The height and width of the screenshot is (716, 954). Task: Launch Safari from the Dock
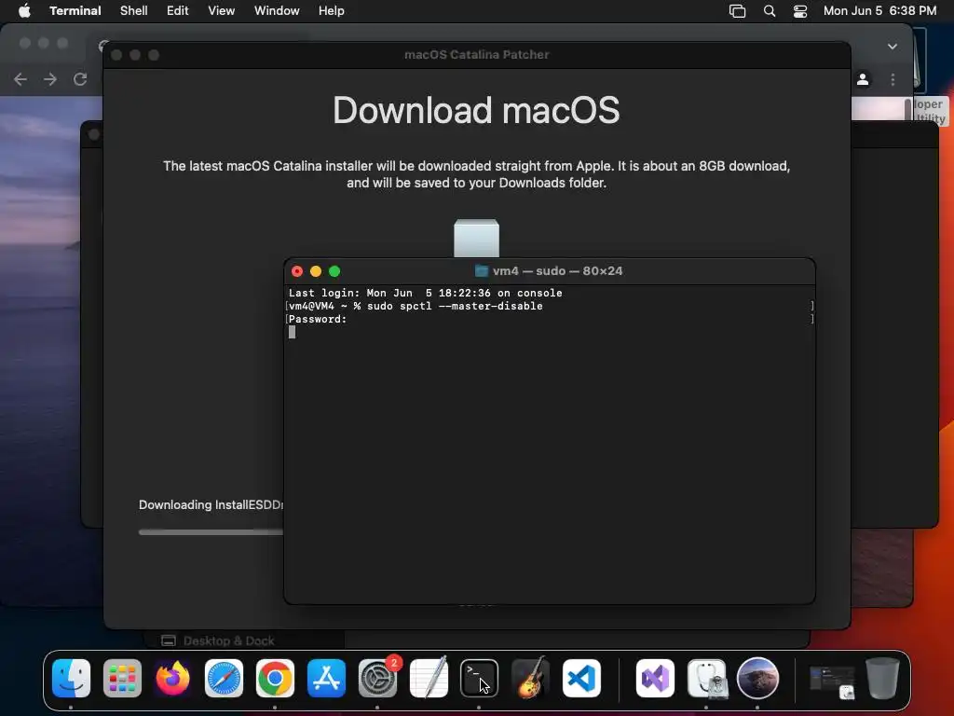(224, 679)
